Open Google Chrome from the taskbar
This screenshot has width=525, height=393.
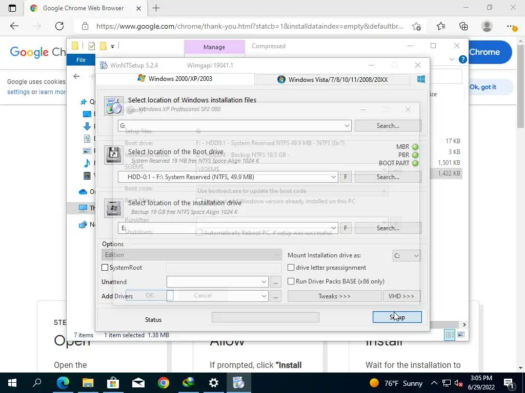(164, 383)
